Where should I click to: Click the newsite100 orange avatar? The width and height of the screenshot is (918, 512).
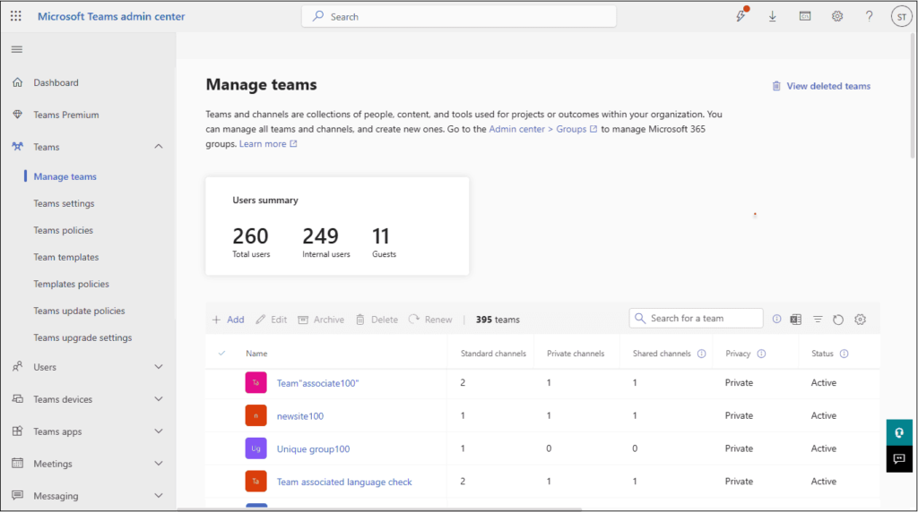click(255, 415)
